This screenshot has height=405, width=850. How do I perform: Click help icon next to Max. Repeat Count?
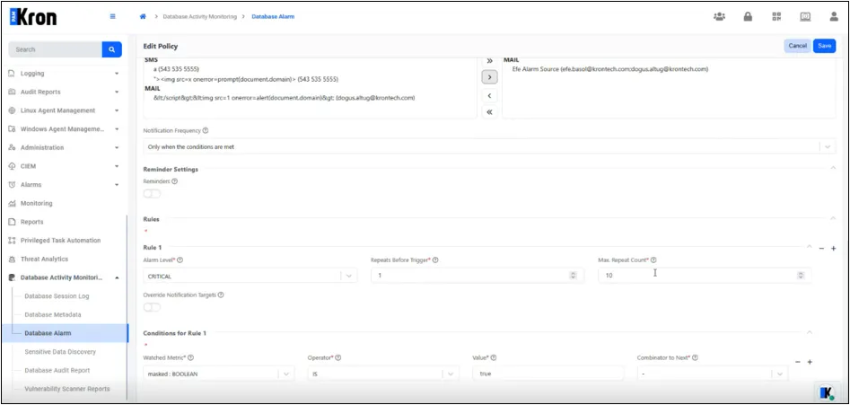[x=653, y=260]
